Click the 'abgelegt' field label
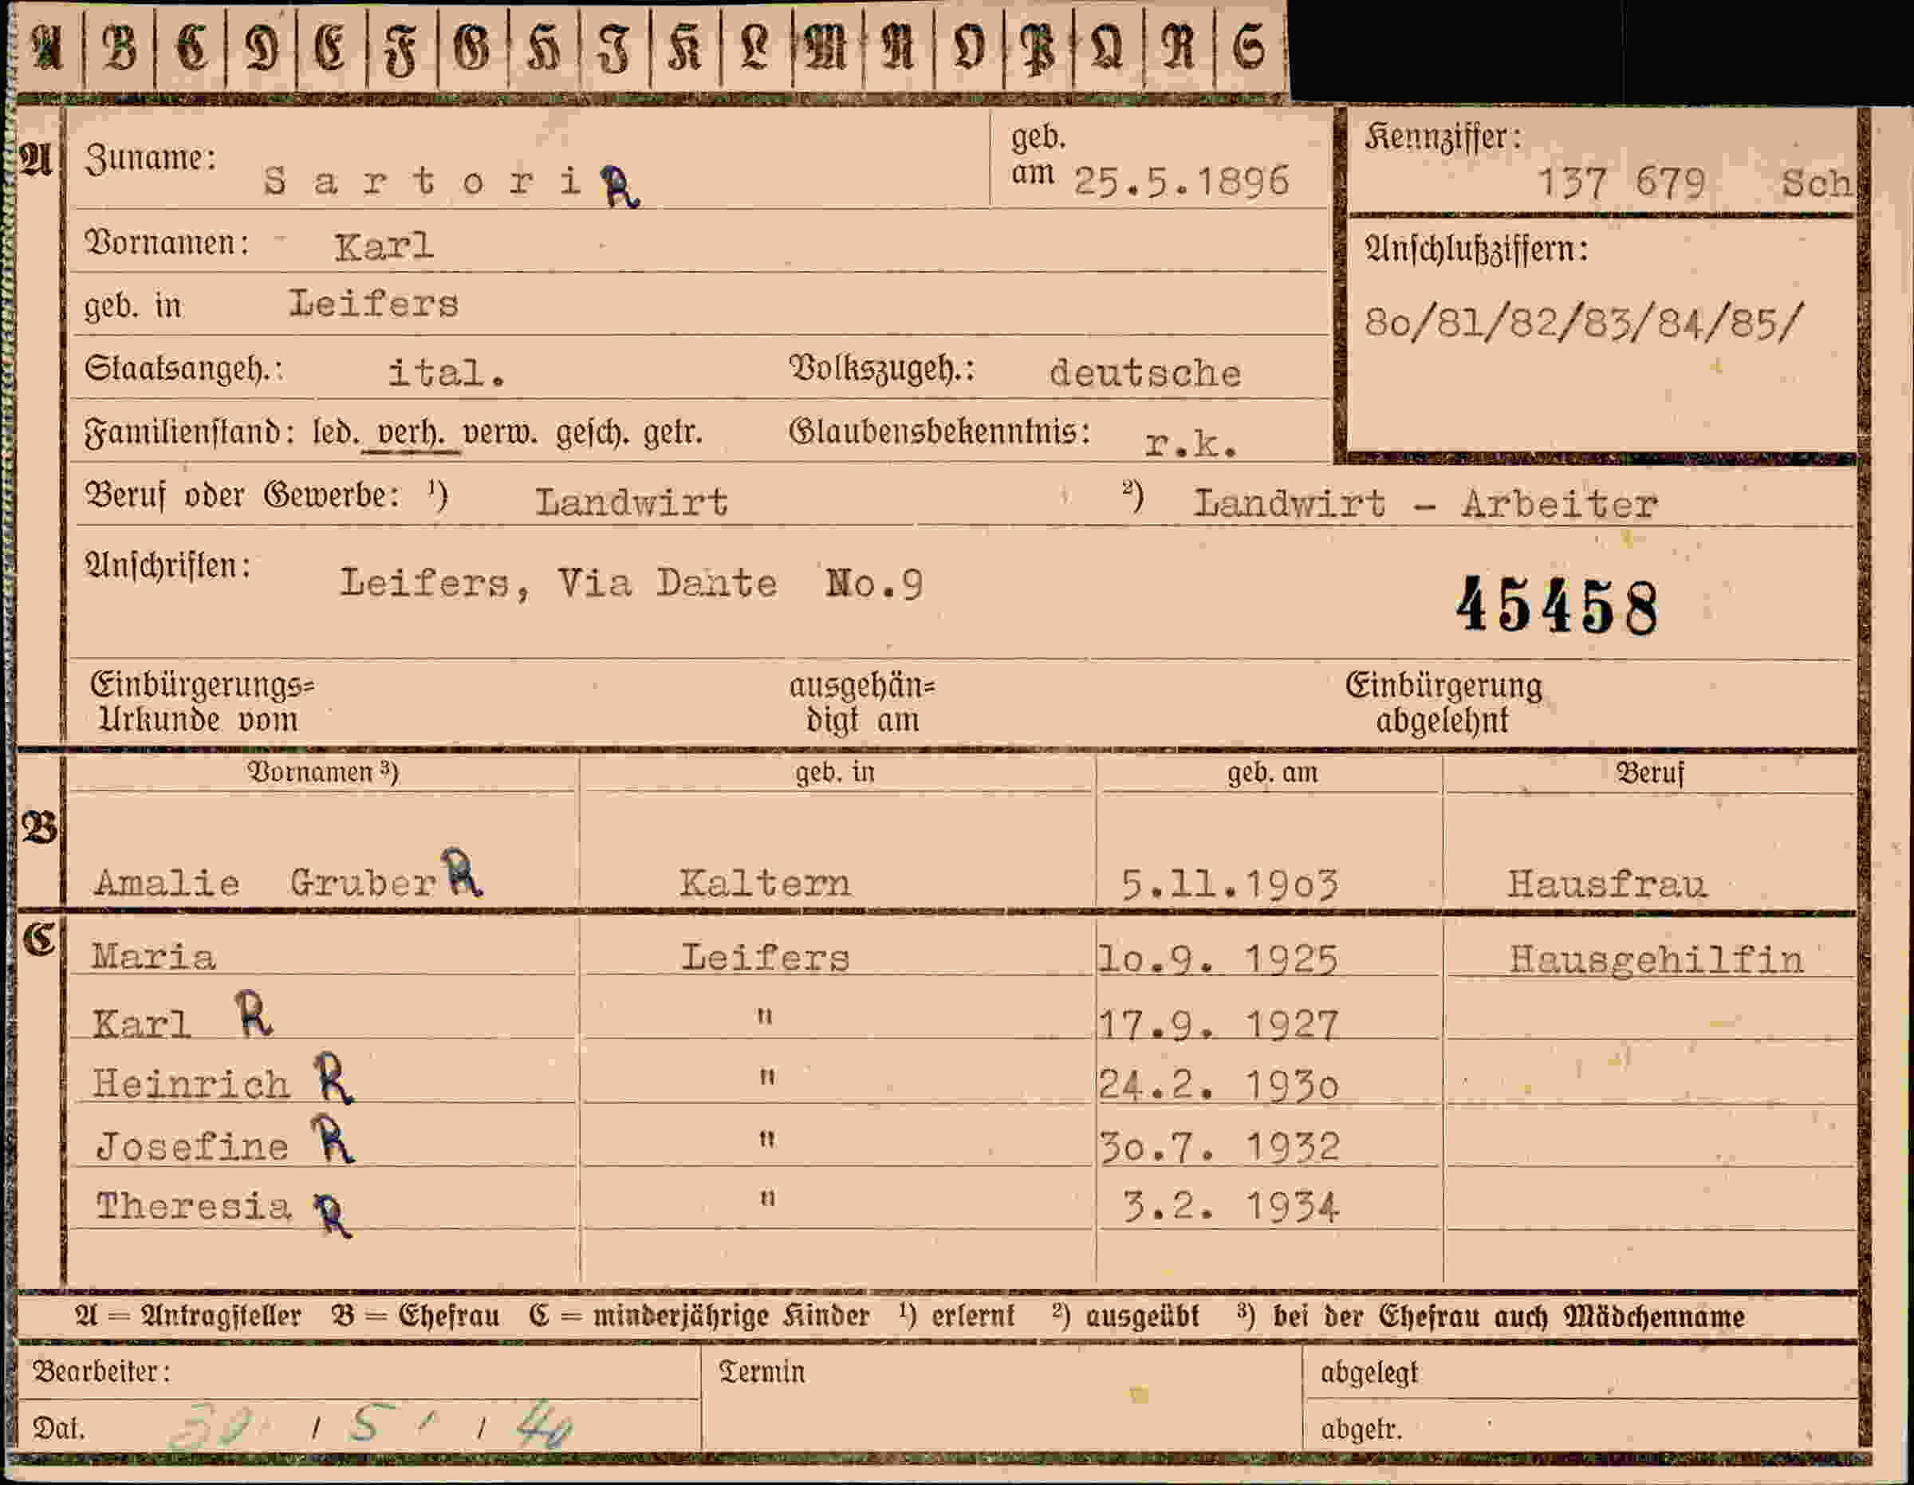1914x1485 pixels. click(x=1369, y=1373)
